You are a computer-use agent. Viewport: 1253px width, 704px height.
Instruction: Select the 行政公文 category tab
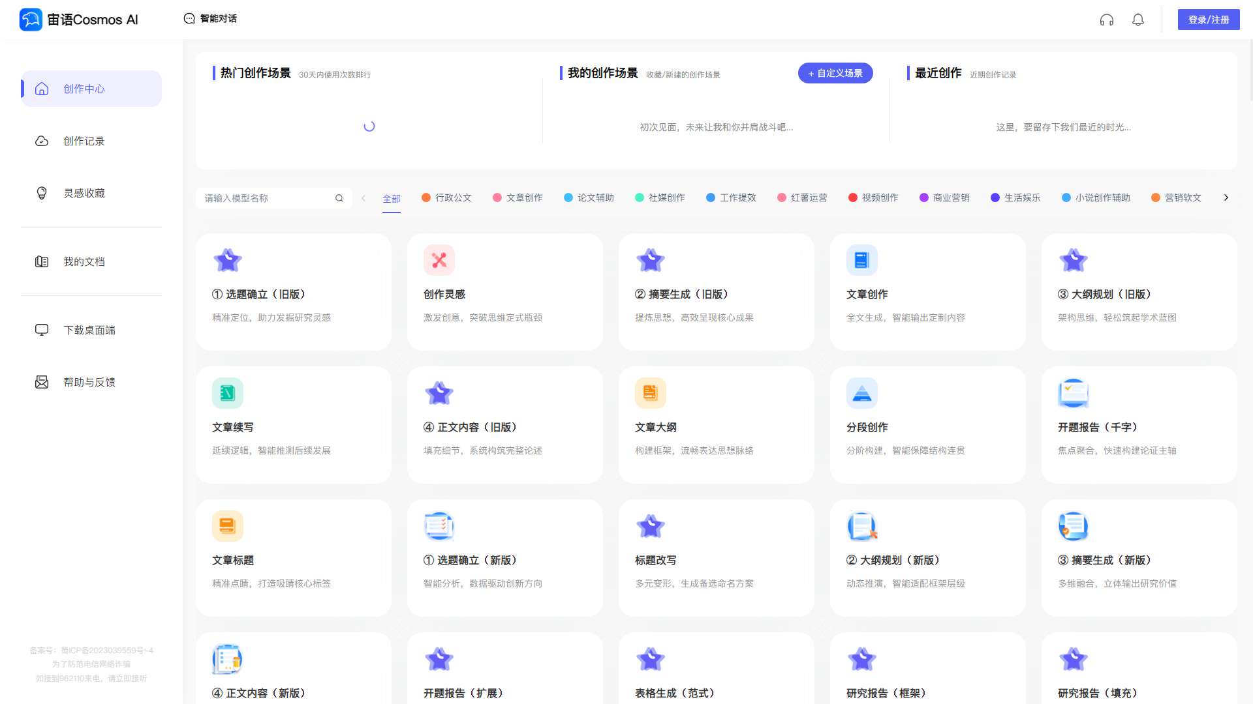tap(446, 198)
